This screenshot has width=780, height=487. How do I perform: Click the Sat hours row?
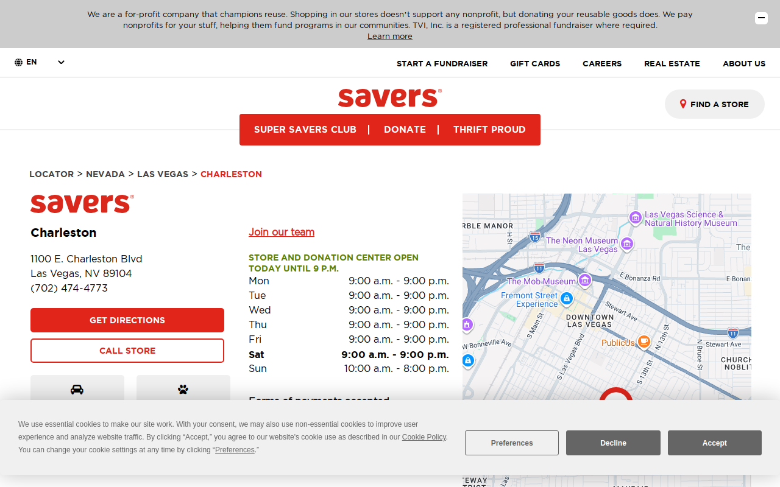349,354
